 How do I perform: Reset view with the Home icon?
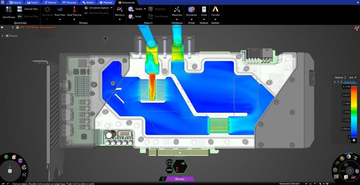click(14, 157)
